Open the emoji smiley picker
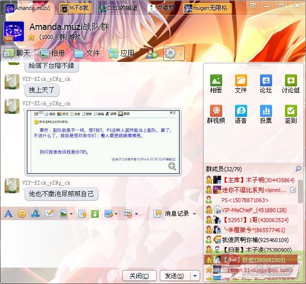Viewport: 306px width, 284px height. [22, 214]
